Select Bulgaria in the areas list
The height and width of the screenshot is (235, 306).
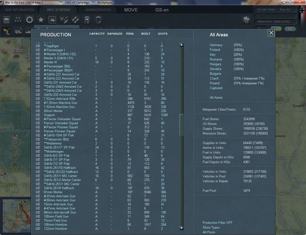point(215,74)
